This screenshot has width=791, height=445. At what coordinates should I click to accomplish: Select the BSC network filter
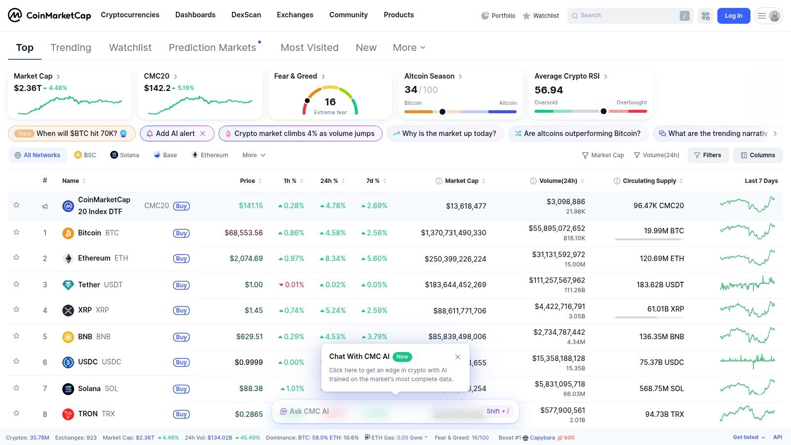coord(85,155)
